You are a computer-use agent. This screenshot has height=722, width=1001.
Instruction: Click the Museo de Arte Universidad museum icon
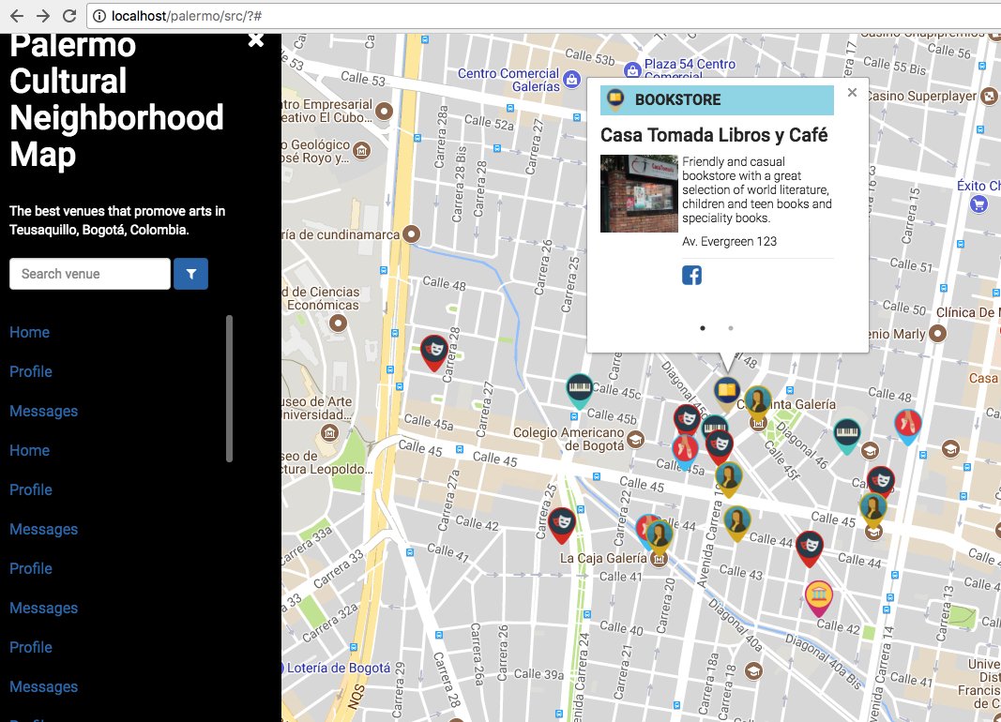[329, 434]
